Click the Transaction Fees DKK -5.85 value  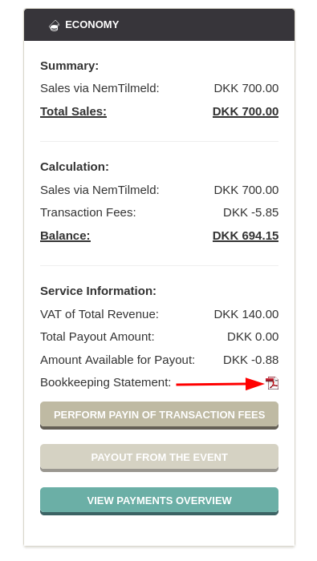click(x=250, y=212)
